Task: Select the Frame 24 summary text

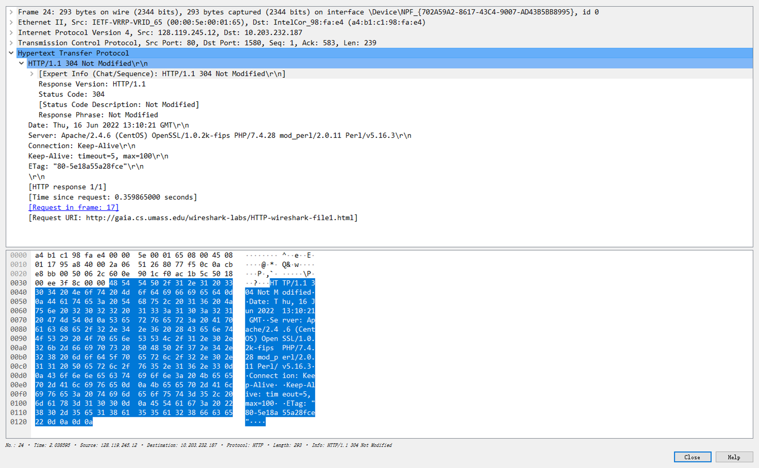Action: [308, 12]
